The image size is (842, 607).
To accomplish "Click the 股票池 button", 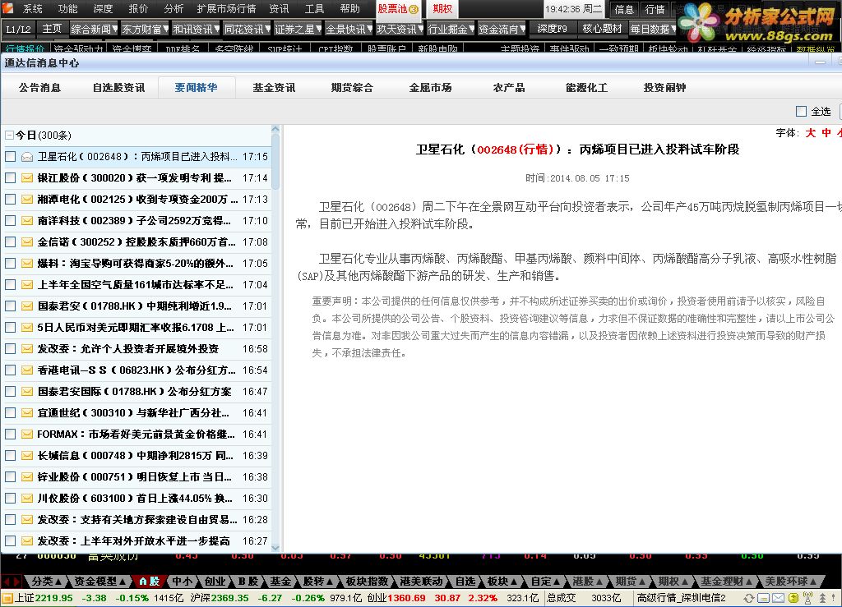I will (398, 8).
